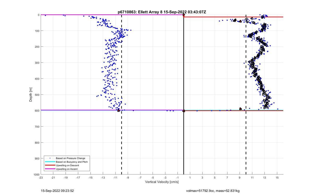Click the x-axis tick label -11

[x=115, y=178]
